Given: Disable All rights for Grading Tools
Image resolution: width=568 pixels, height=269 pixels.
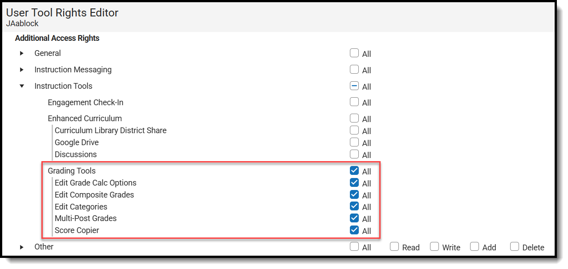Looking at the screenshot, I should 354,170.
